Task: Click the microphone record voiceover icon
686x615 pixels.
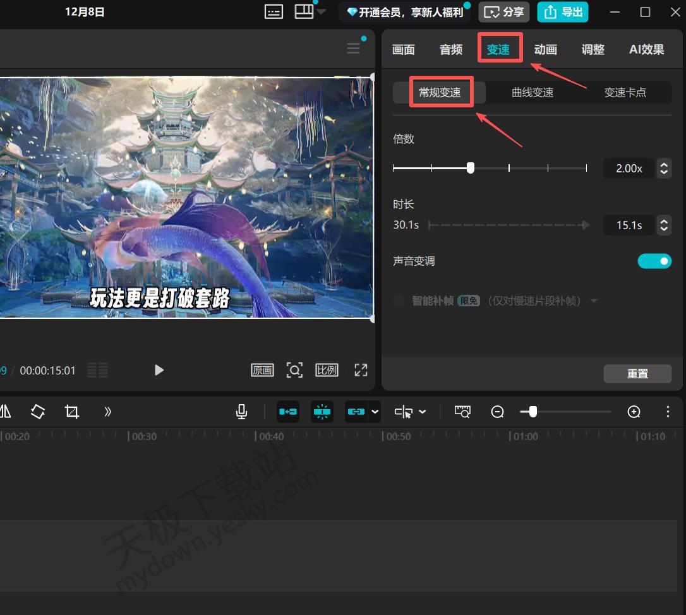Action: 241,412
